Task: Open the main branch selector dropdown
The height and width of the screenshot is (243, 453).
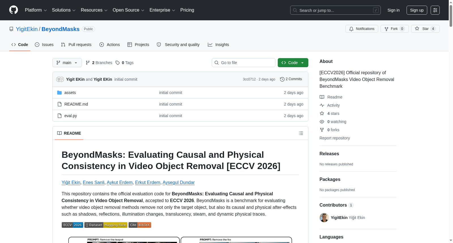Action: [x=67, y=63]
